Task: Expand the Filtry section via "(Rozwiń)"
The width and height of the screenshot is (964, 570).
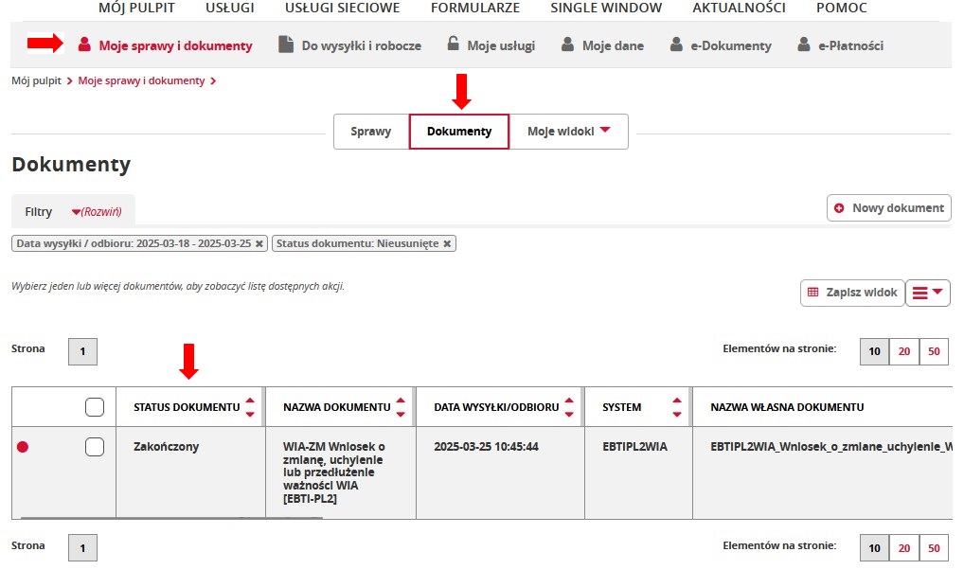Action: (97, 212)
